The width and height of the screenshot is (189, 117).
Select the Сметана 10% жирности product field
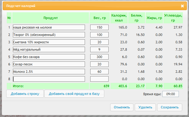(49, 42)
